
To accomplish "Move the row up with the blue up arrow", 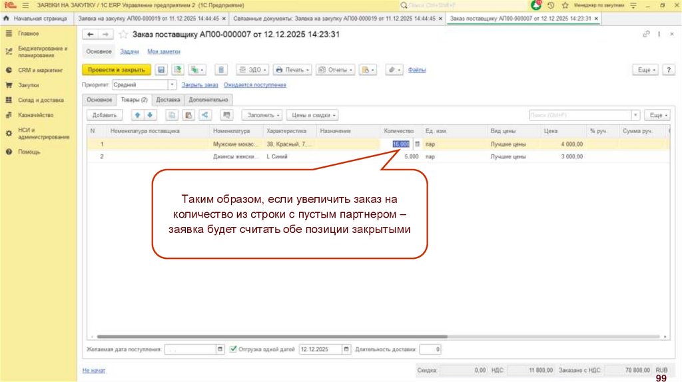I will tap(137, 115).
